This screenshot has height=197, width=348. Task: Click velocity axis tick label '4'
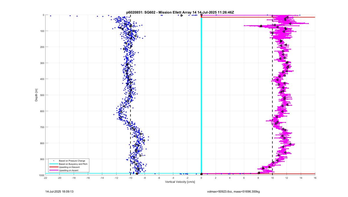230,178
